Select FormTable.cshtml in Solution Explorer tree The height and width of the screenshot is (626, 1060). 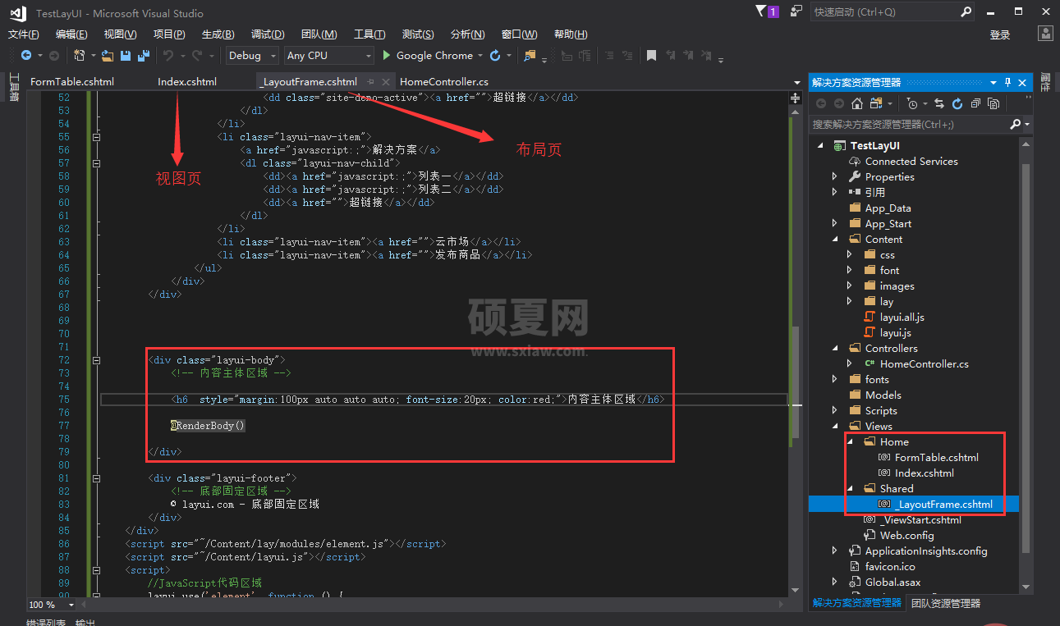(936, 458)
